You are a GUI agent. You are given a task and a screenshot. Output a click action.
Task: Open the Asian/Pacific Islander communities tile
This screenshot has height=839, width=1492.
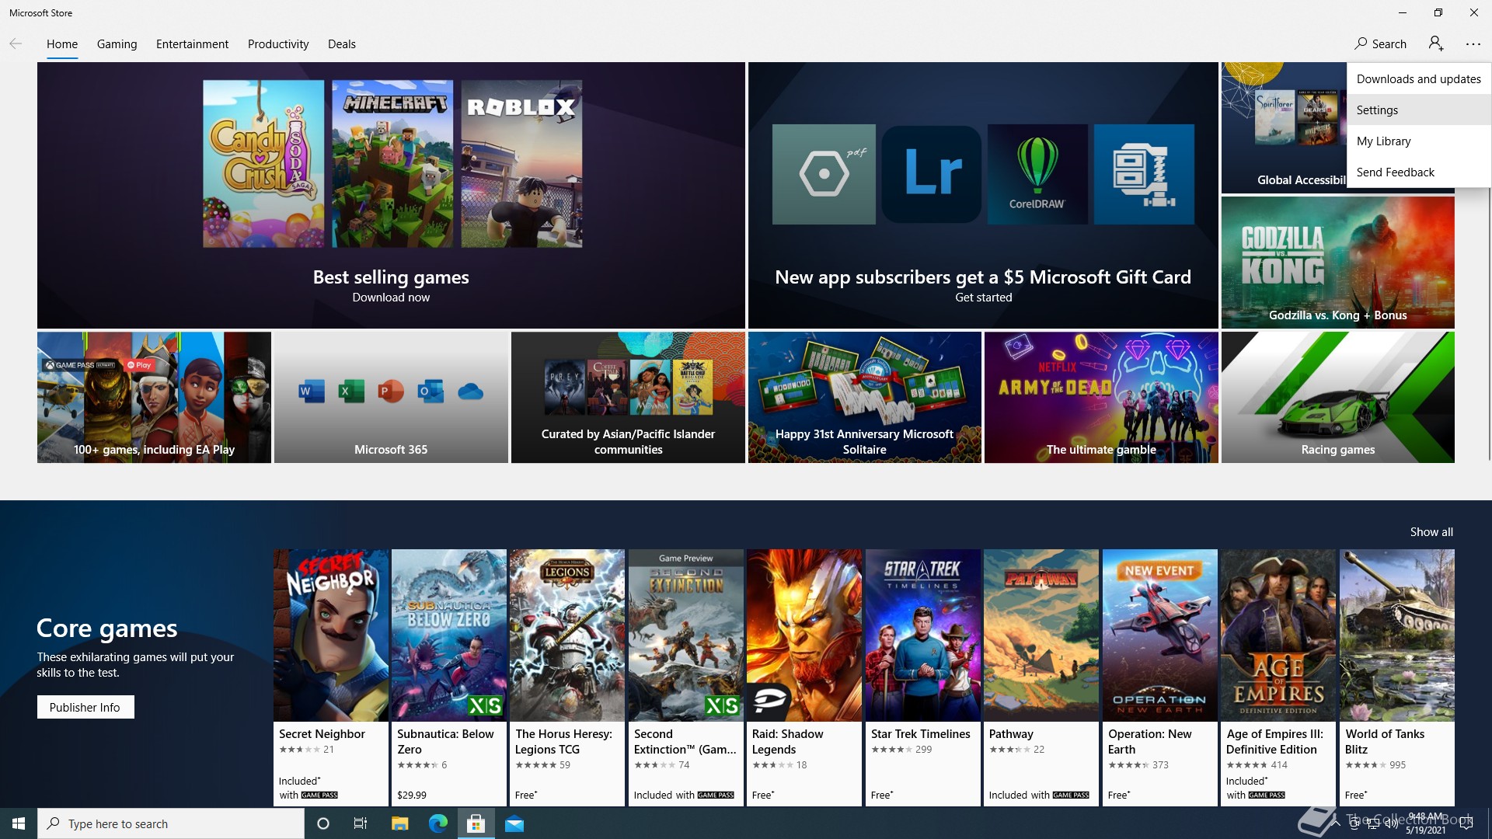pos(628,397)
